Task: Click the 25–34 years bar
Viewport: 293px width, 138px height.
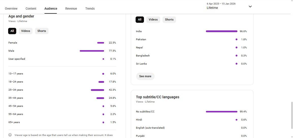Action: (x=97, y=90)
